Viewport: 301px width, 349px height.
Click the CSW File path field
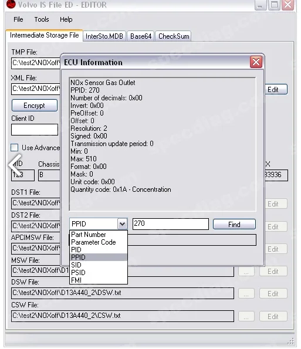(123, 316)
